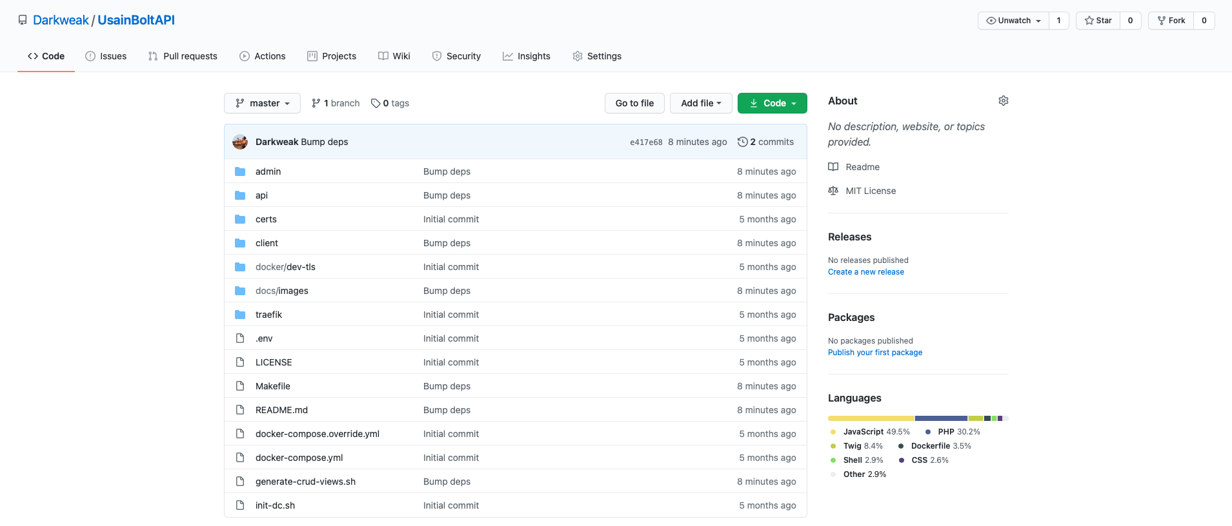Click the stargazers count 0
The image size is (1232, 526).
[x=1130, y=21]
